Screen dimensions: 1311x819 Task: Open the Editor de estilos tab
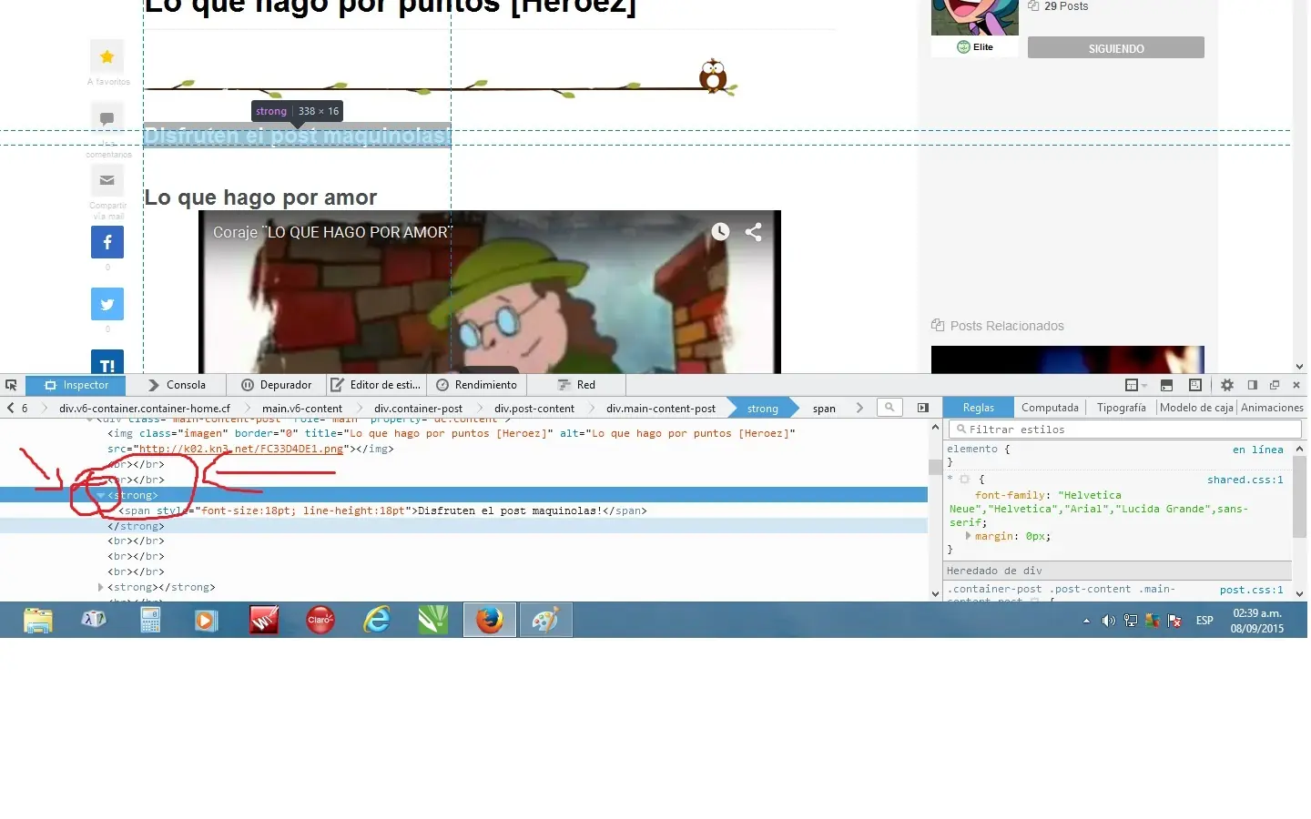click(375, 385)
